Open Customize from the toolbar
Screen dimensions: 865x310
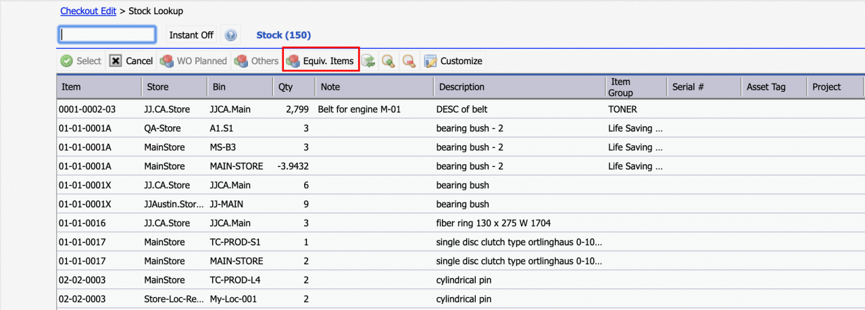coord(453,61)
